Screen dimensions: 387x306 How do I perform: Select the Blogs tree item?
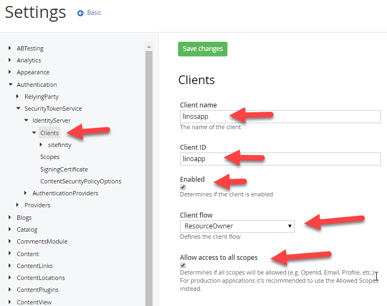[24, 218]
